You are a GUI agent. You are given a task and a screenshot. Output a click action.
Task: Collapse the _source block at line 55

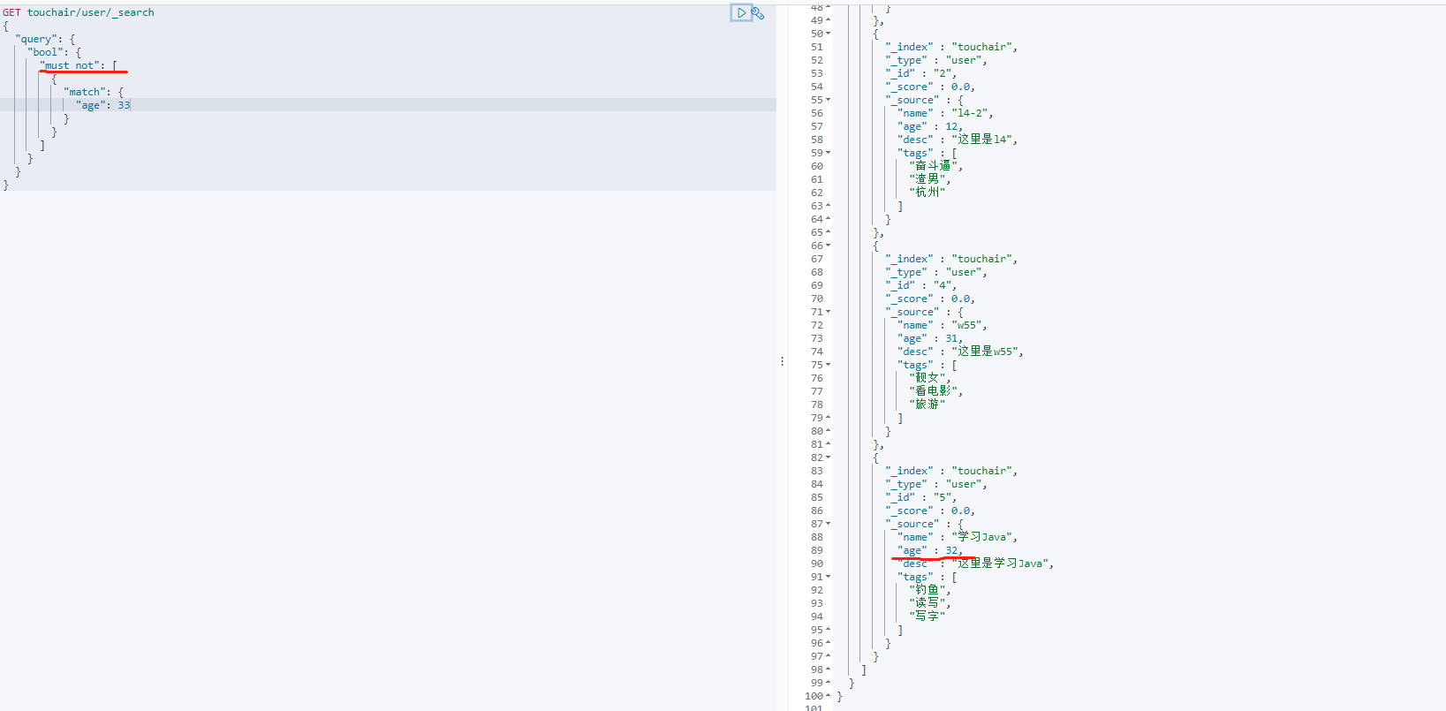pos(828,100)
